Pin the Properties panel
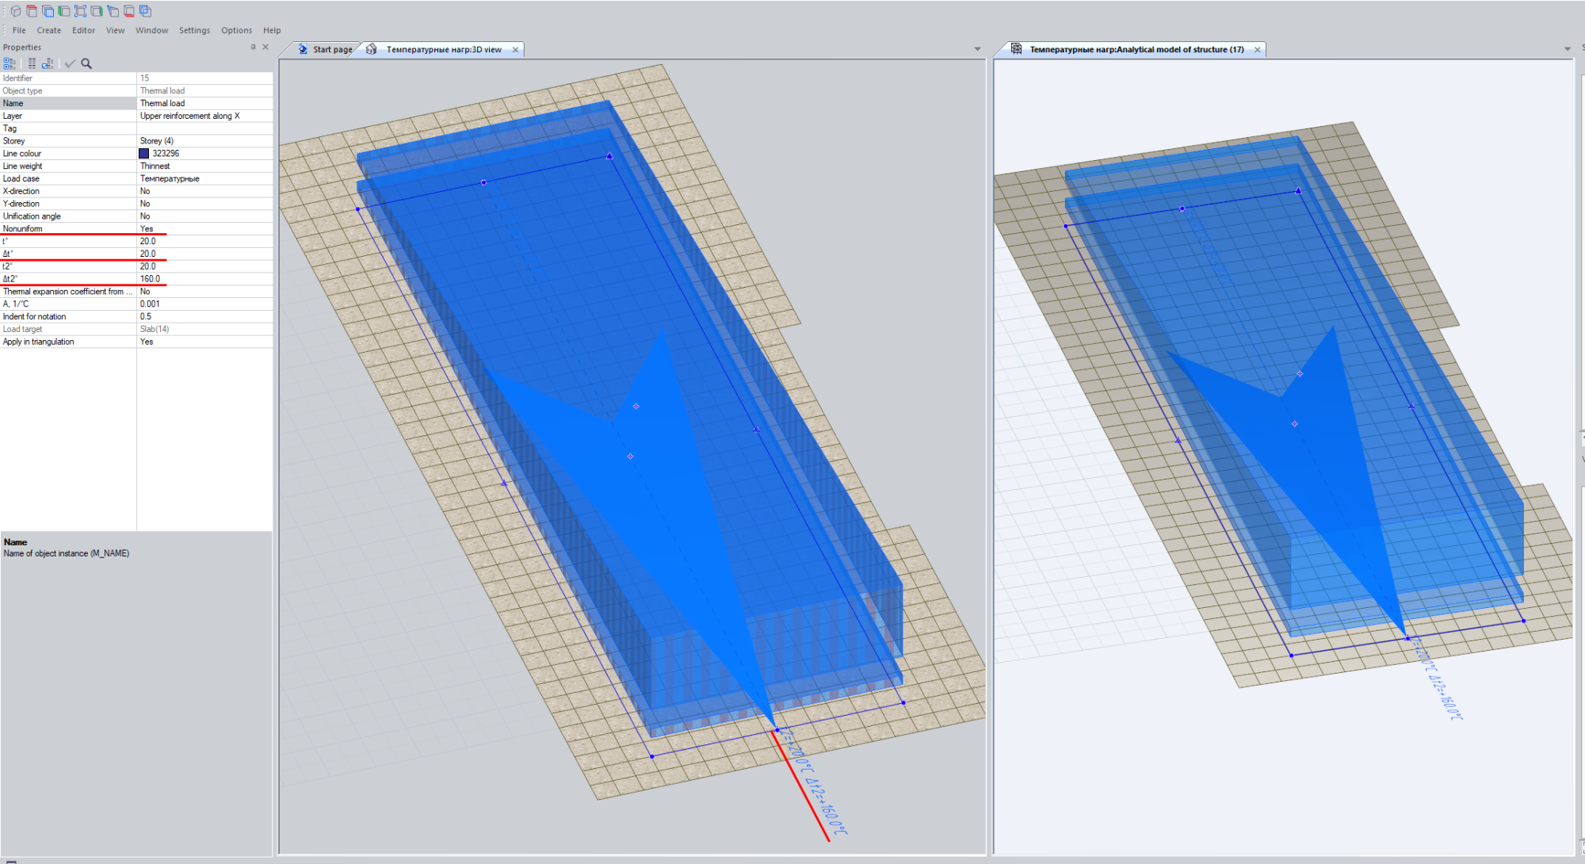 click(x=253, y=48)
